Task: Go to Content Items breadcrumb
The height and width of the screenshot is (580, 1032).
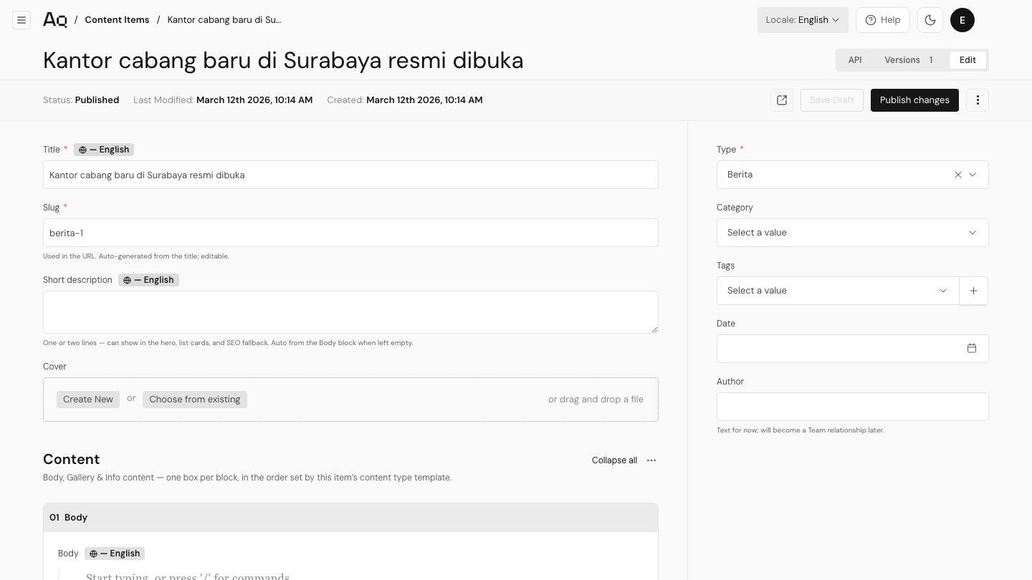Action: point(117,20)
